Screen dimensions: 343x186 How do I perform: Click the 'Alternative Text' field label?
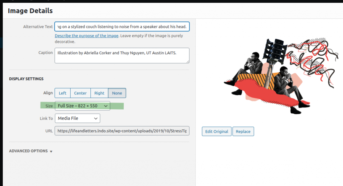pyautogui.click(x=38, y=27)
